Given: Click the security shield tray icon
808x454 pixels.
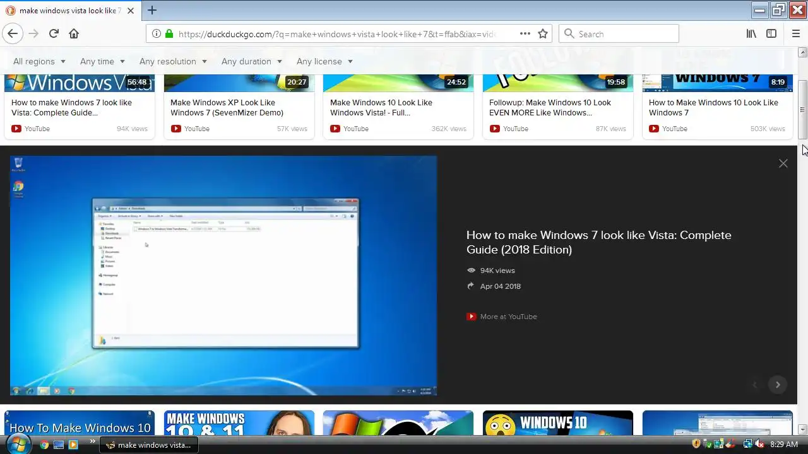Looking at the screenshot, I should (696, 444).
